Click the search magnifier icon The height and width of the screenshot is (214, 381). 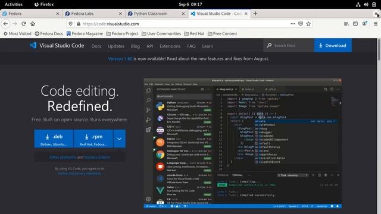pos(269,45)
